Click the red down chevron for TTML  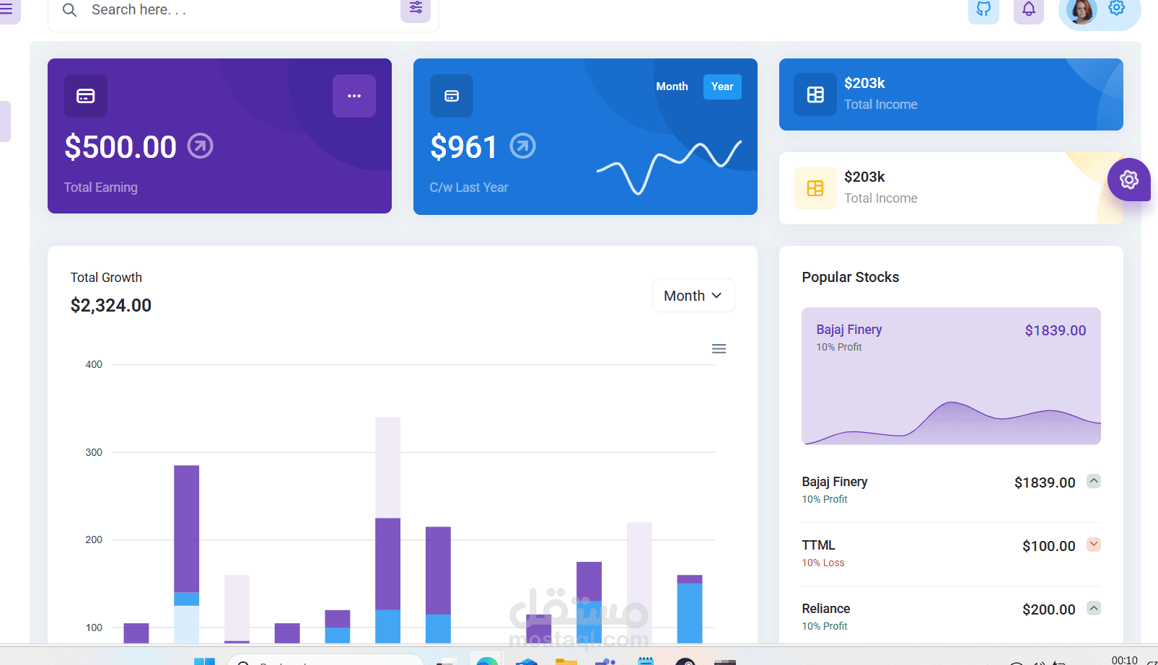pyautogui.click(x=1094, y=545)
